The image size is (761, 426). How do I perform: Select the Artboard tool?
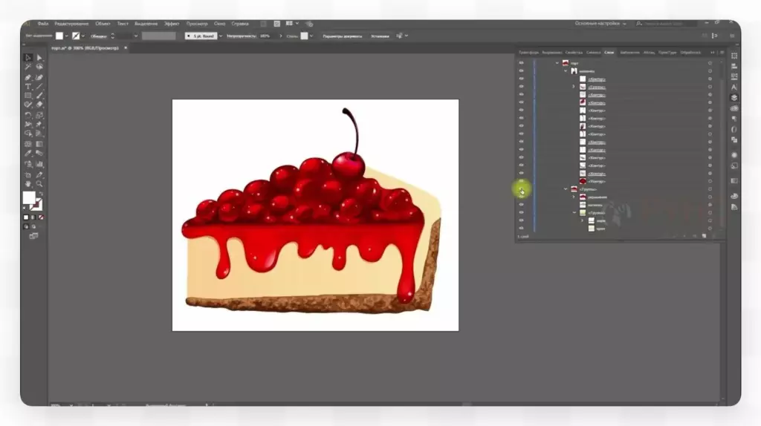click(x=27, y=175)
